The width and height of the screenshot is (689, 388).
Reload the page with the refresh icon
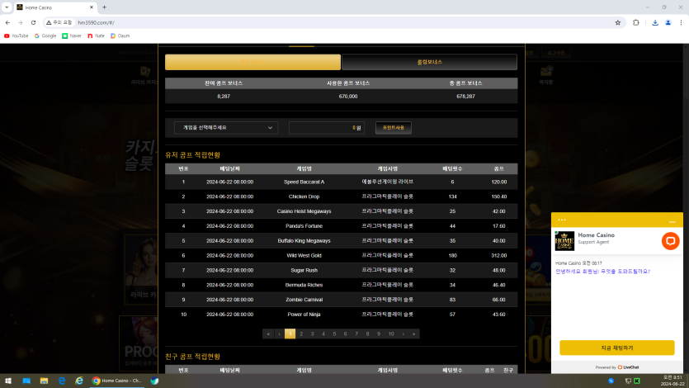tap(33, 22)
